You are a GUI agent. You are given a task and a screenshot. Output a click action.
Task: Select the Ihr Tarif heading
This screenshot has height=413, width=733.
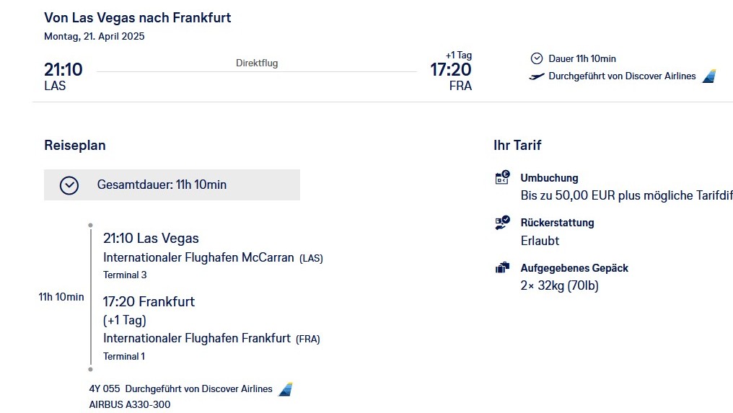[x=517, y=146]
